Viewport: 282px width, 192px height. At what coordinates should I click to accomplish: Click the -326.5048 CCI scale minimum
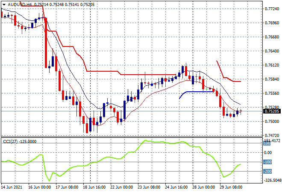point(272,180)
